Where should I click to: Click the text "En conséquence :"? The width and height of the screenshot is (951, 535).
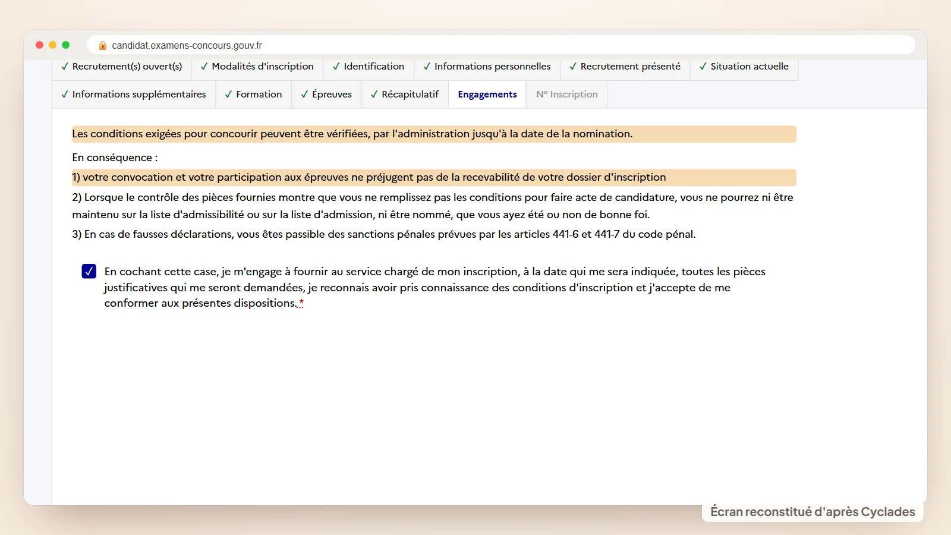115,158
